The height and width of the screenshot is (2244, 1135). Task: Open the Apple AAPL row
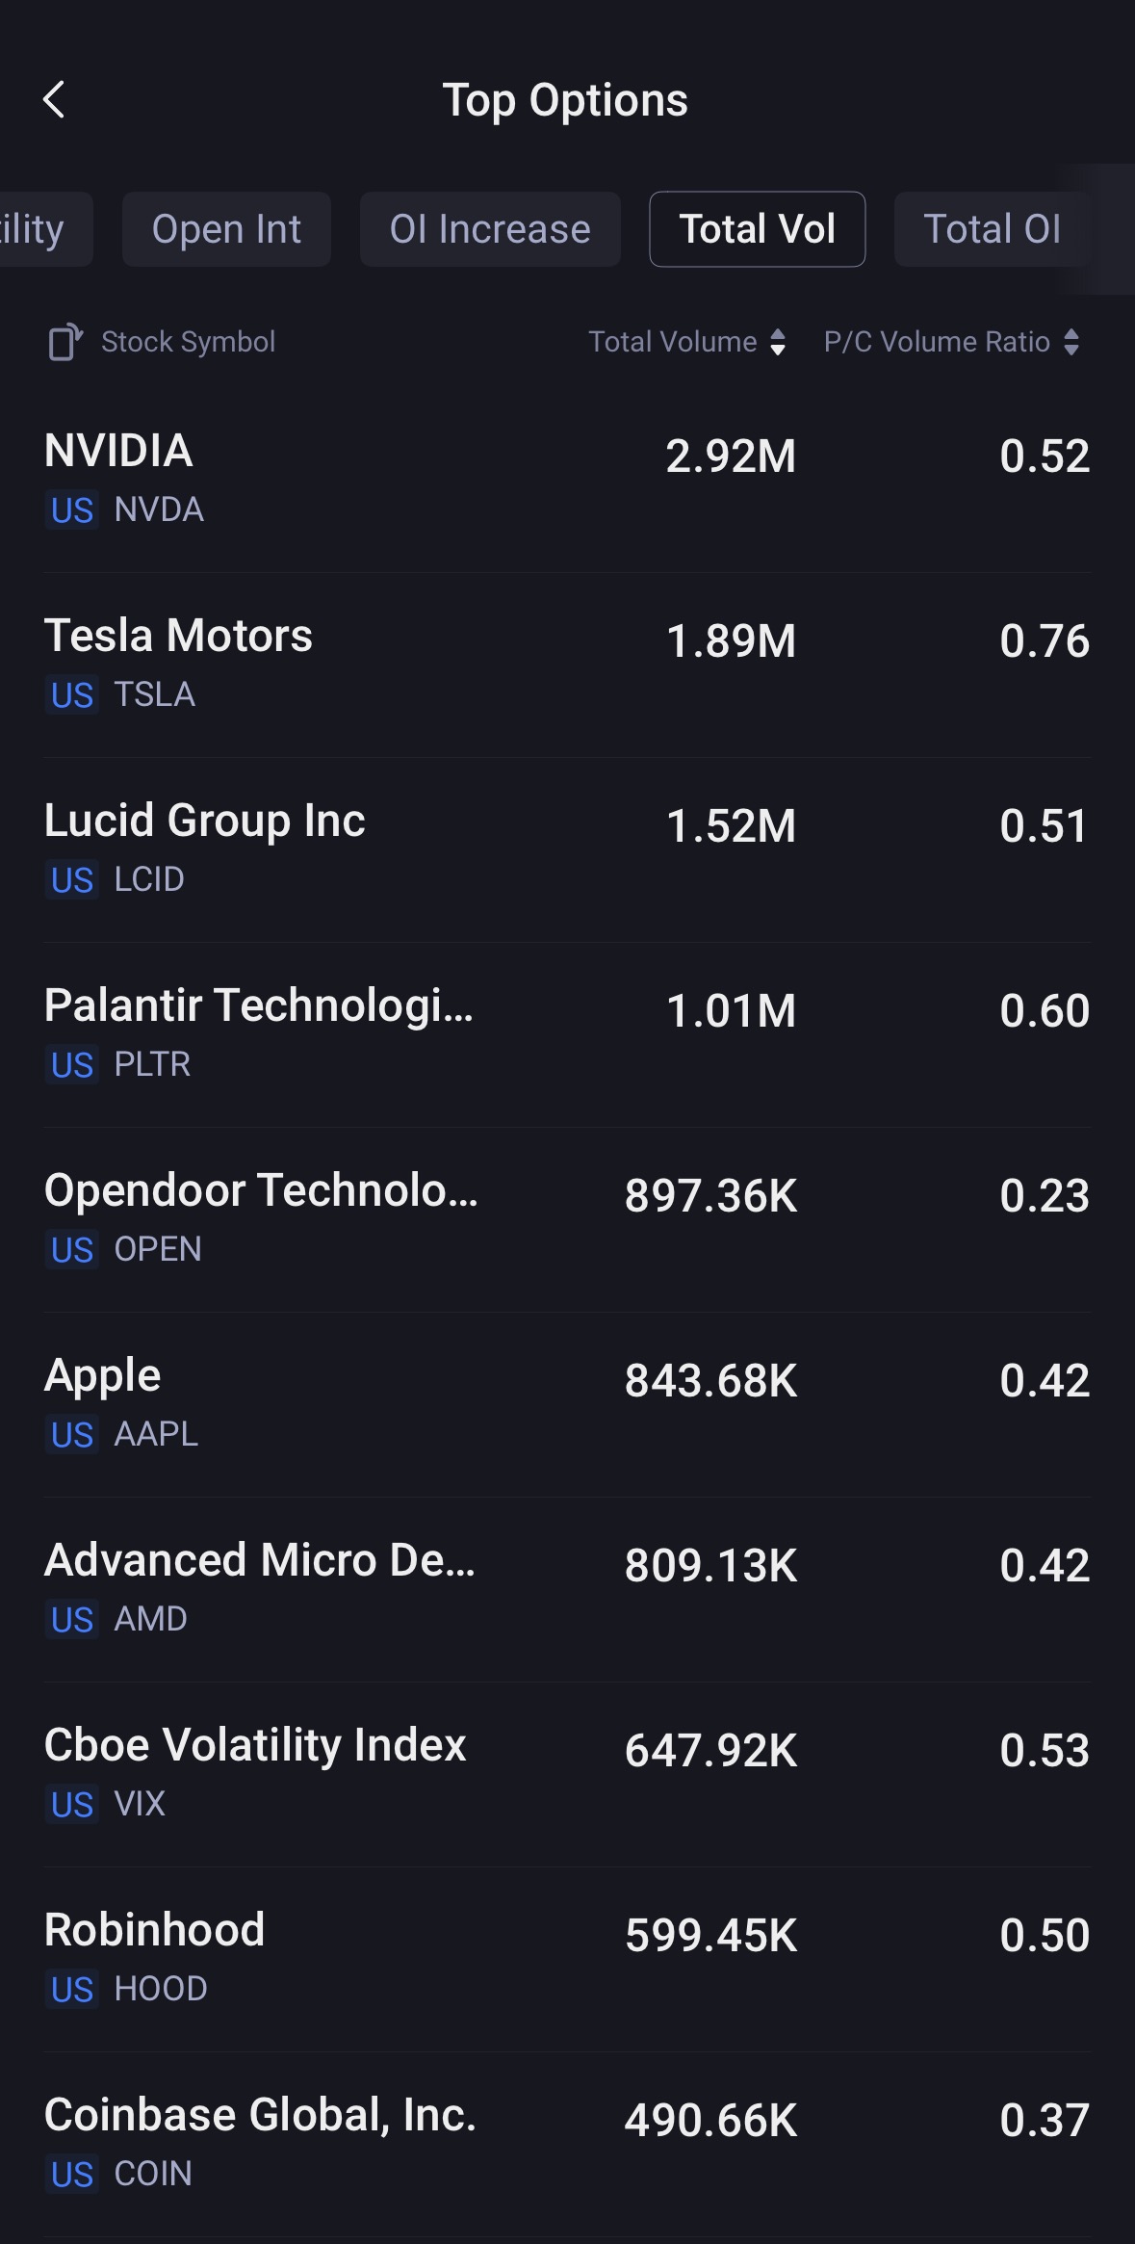567,1403
